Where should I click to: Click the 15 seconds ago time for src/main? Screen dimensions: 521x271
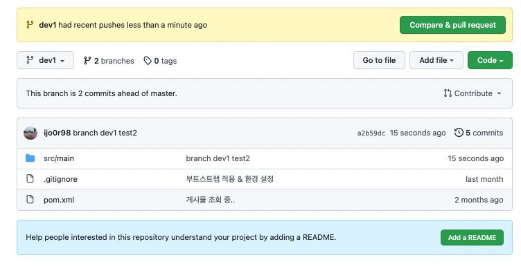475,158
